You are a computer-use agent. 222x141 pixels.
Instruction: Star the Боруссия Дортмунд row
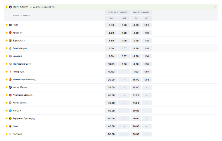pos(7,119)
